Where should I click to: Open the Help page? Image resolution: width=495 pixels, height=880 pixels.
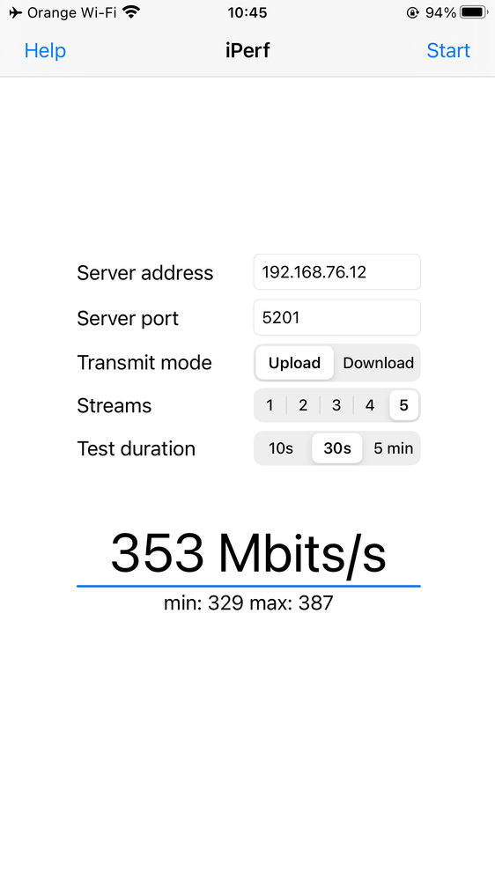click(x=45, y=50)
